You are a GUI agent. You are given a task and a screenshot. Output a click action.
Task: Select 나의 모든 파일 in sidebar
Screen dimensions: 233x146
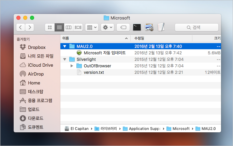[x=37, y=56]
